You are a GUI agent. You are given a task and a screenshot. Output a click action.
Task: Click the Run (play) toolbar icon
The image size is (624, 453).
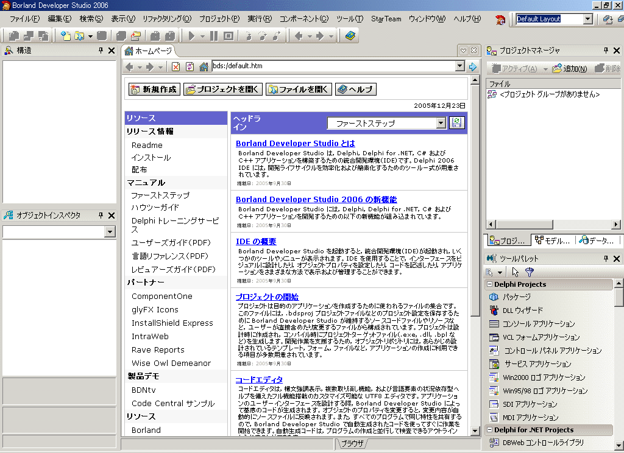pyautogui.click(x=191, y=36)
